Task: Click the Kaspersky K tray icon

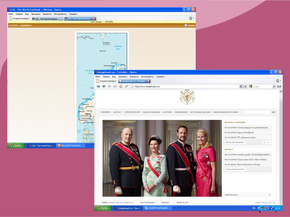Action: click(x=266, y=208)
